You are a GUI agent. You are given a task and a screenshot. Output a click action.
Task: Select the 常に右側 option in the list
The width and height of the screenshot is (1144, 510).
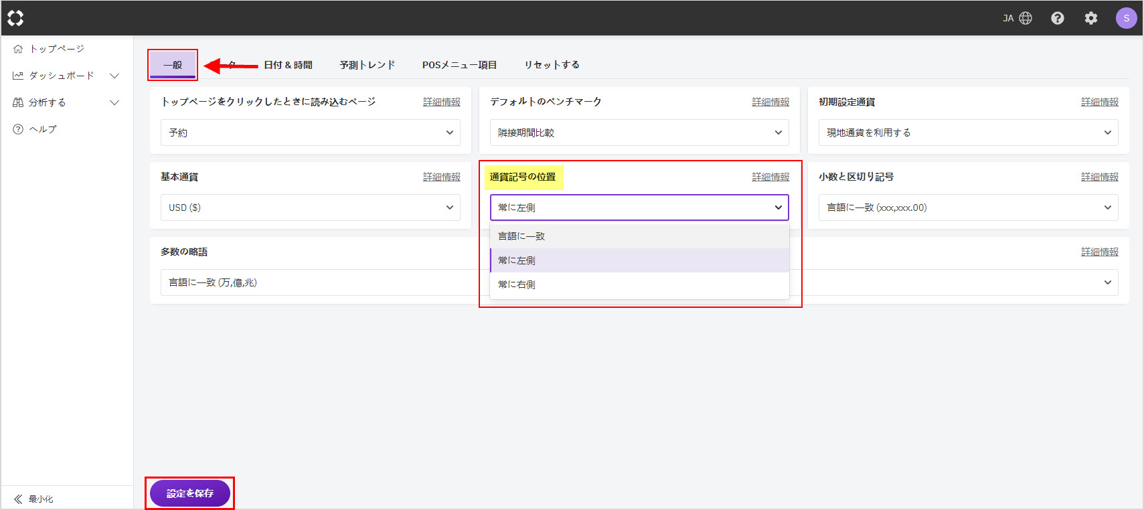point(639,284)
